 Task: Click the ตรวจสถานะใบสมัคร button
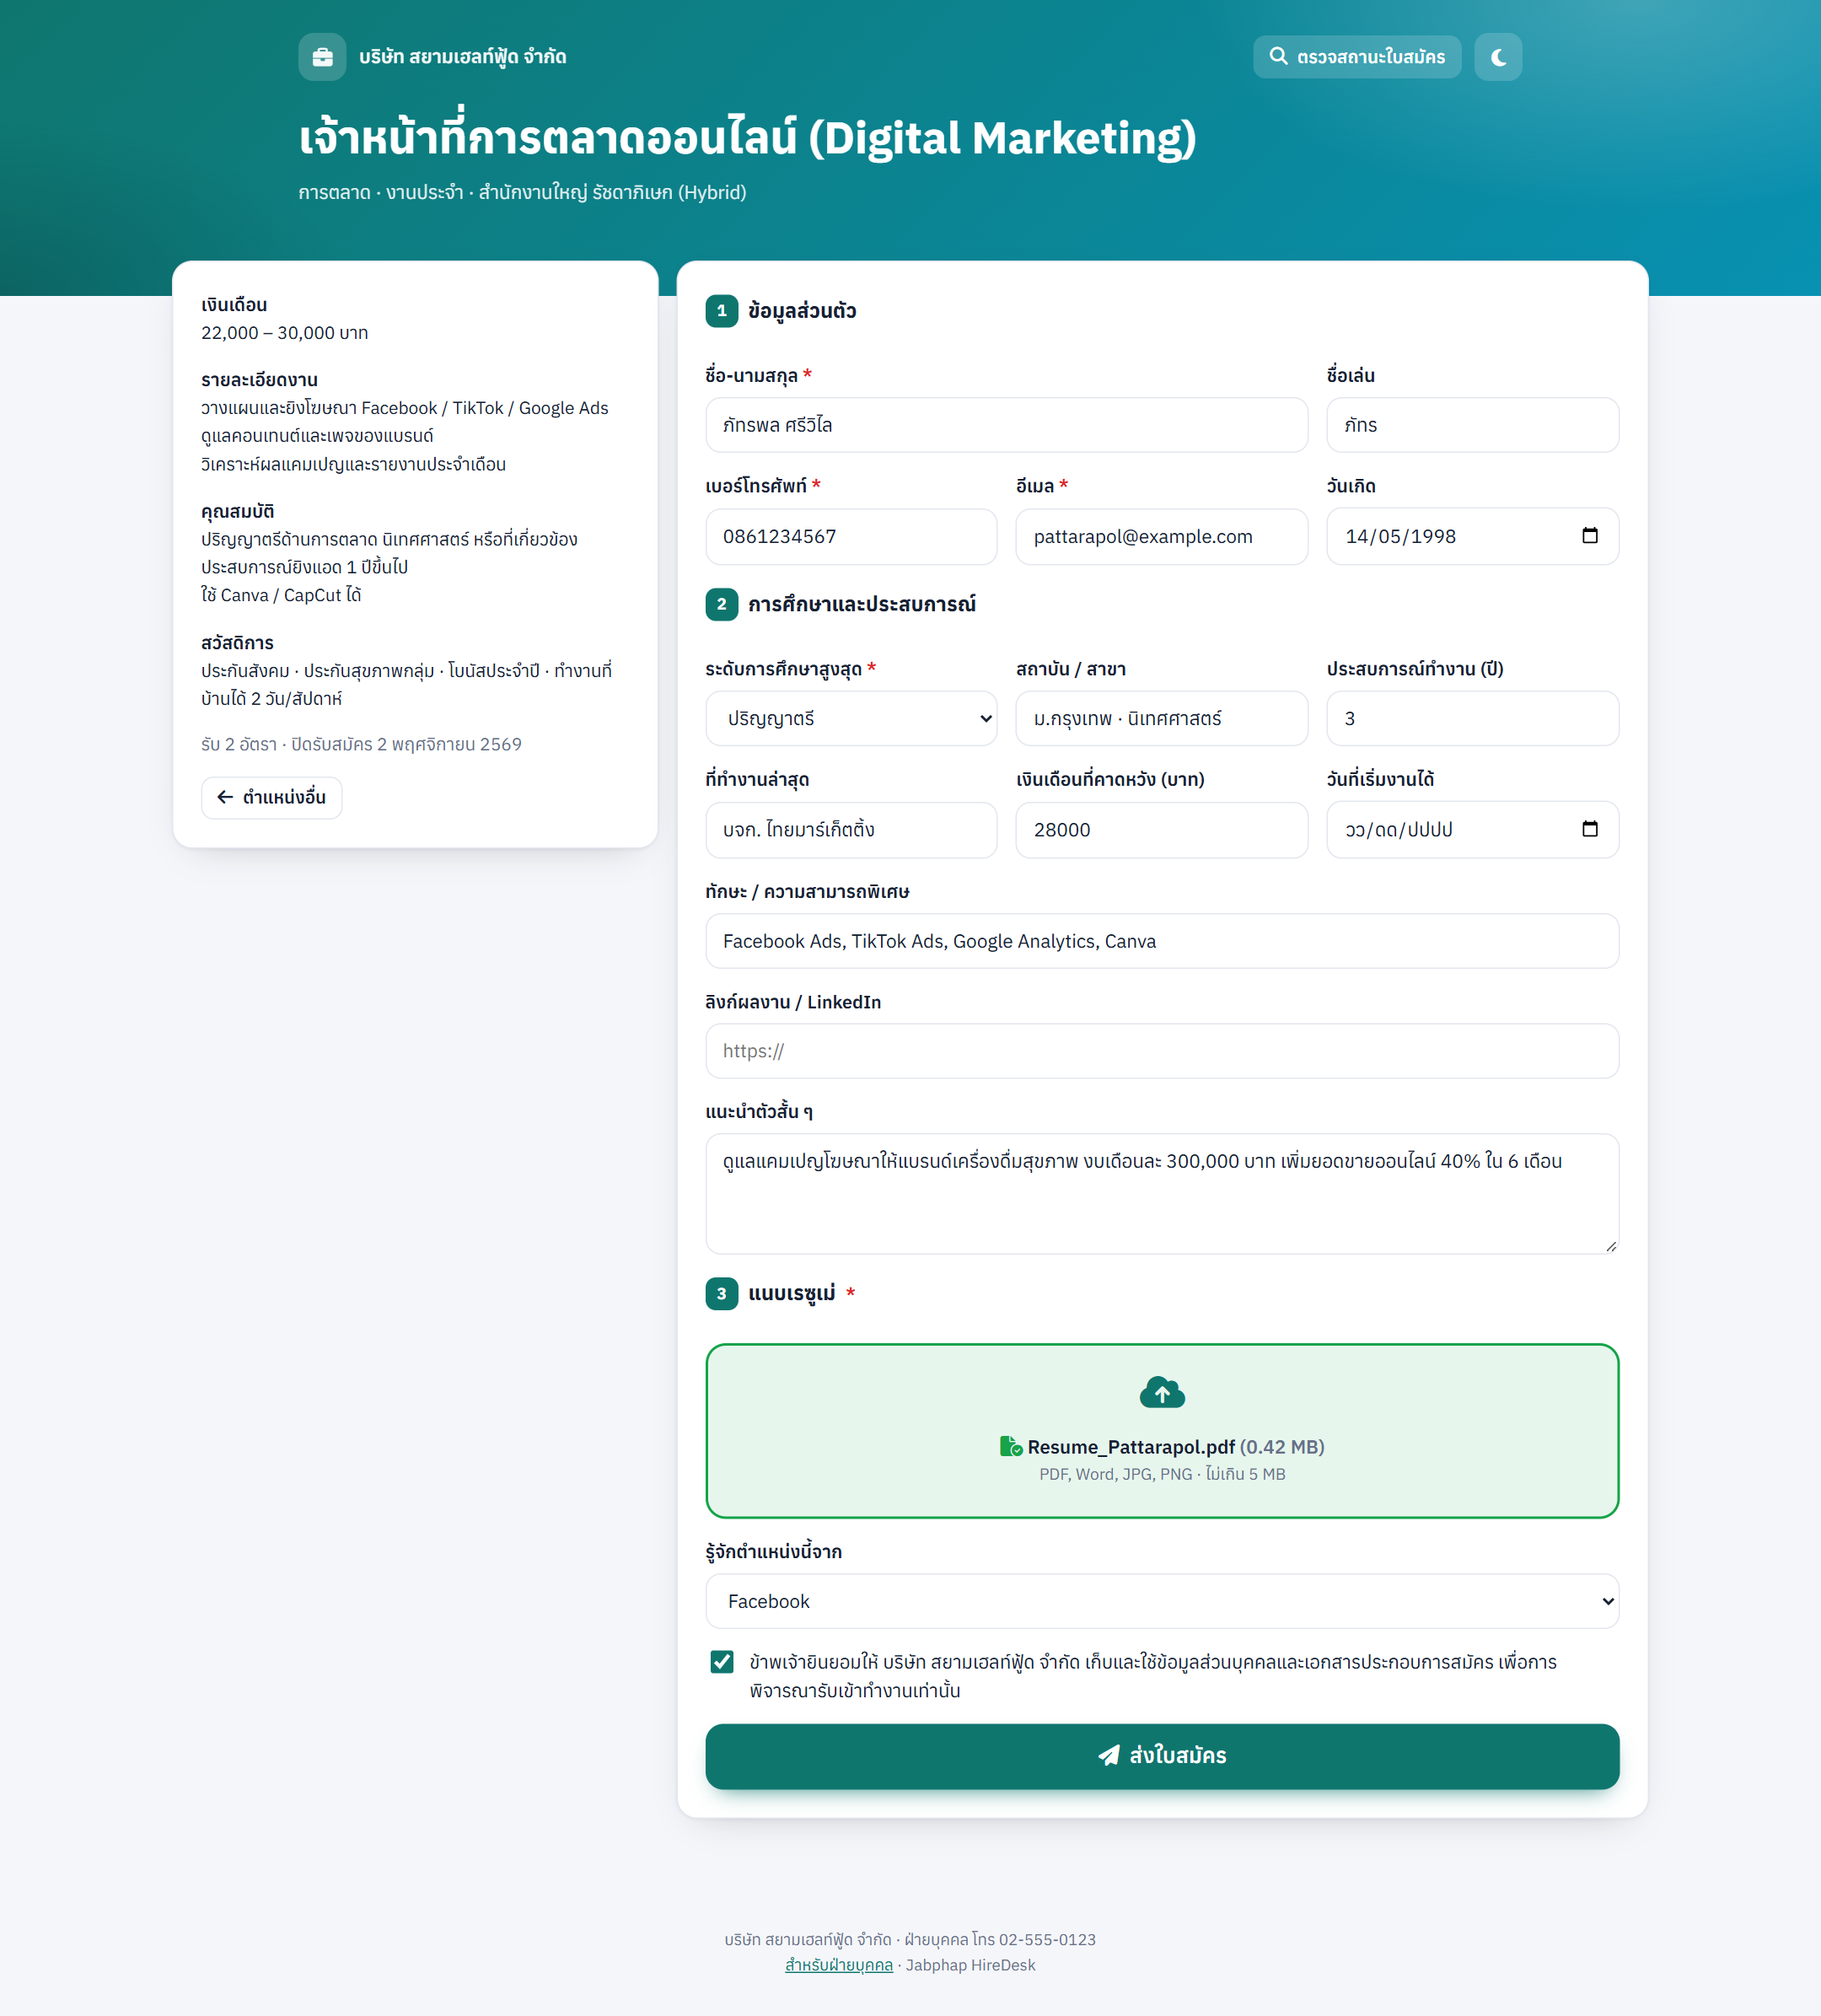tap(1356, 57)
